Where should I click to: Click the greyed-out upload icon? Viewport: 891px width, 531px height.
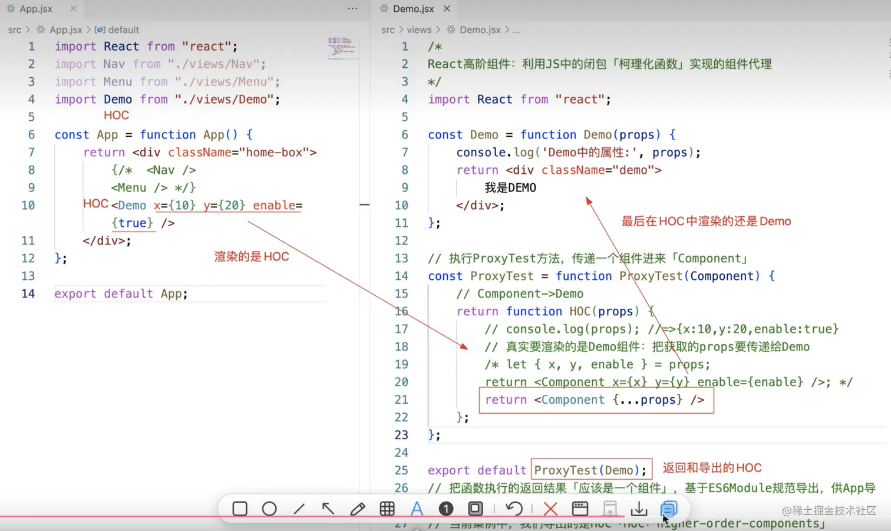pos(610,509)
